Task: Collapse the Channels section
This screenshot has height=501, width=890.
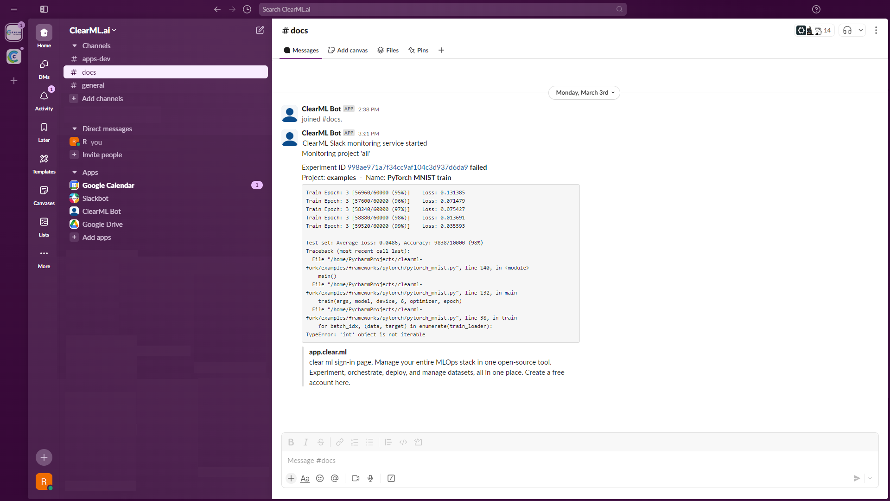Action: click(x=74, y=45)
